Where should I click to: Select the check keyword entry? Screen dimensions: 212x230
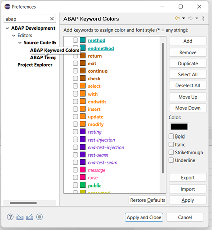(x=94, y=79)
